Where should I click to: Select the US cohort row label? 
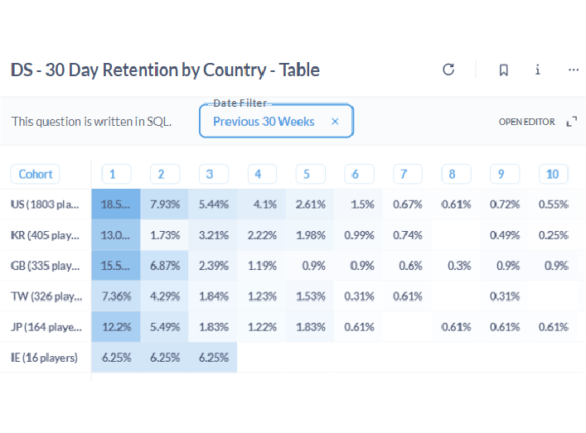pyautogui.click(x=46, y=204)
